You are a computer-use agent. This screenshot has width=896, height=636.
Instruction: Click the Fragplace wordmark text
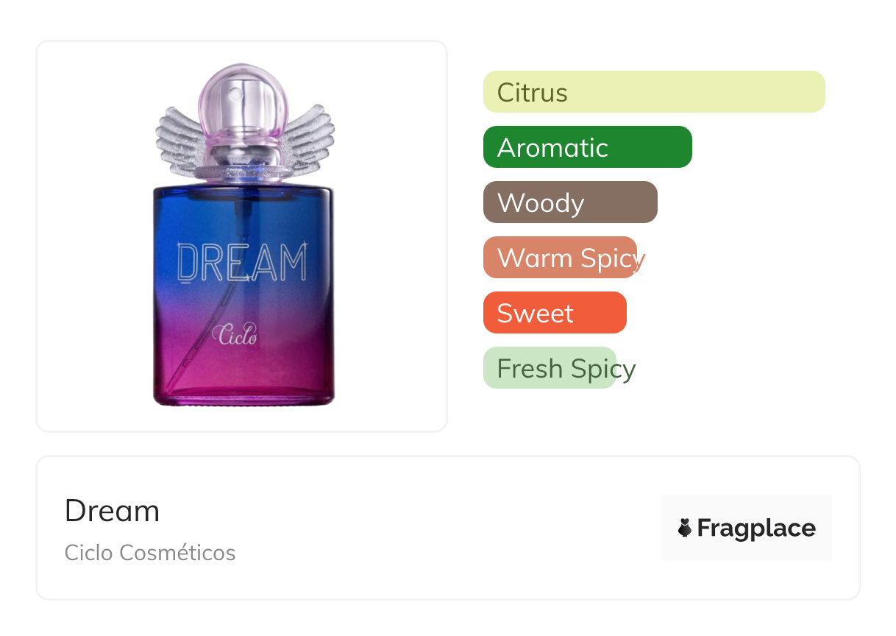coord(756,529)
